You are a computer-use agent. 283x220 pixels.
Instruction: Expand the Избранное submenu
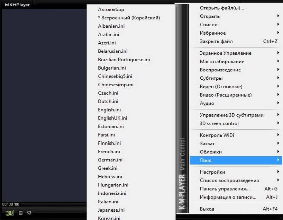coord(236,33)
